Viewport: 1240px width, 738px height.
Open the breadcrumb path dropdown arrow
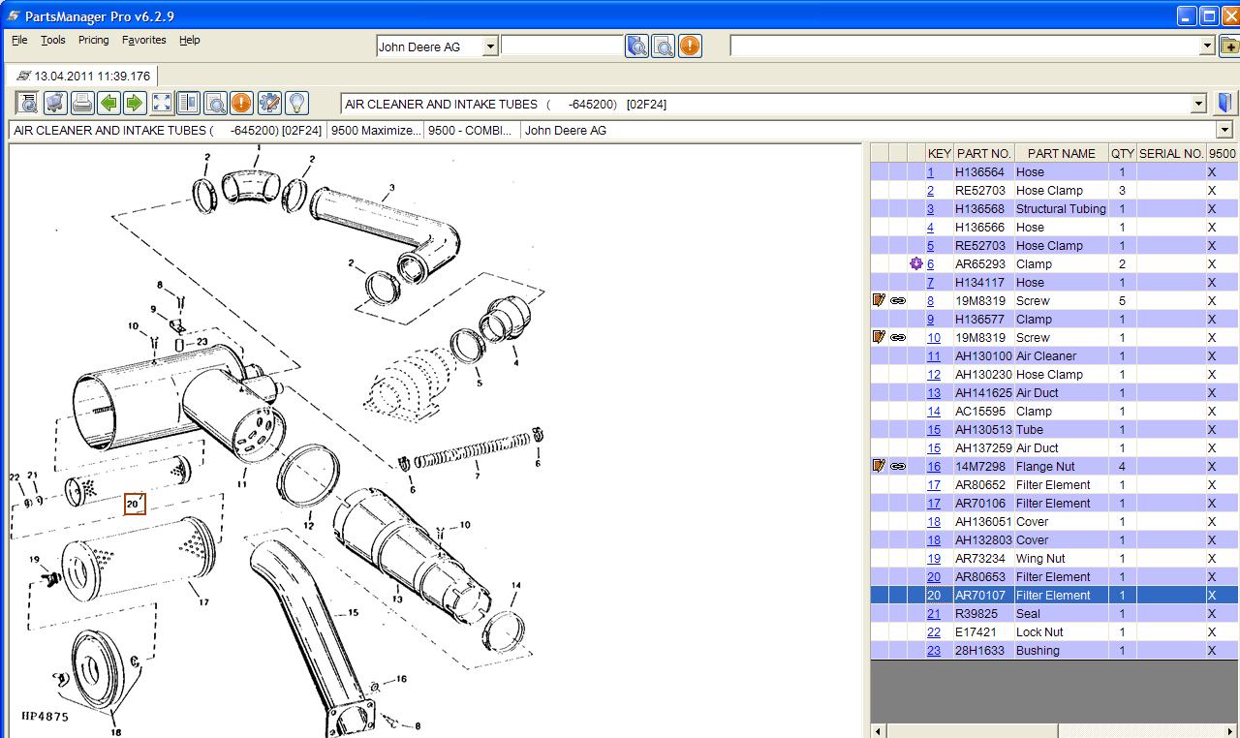coord(1224,130)
